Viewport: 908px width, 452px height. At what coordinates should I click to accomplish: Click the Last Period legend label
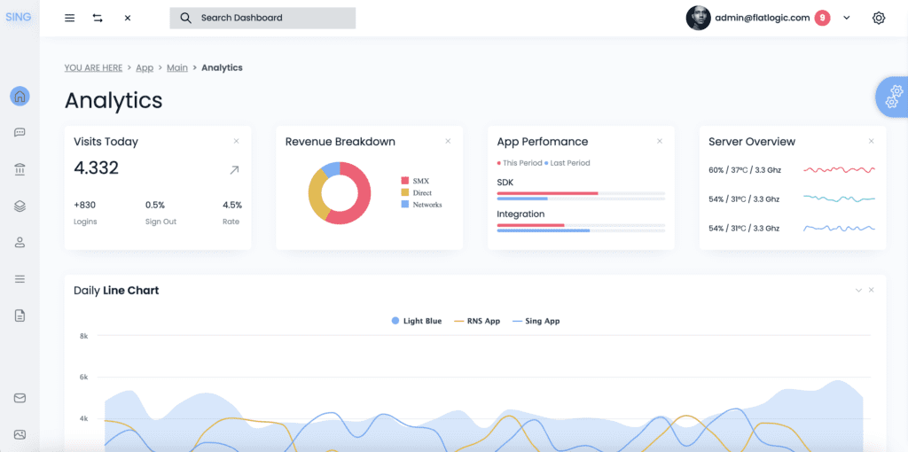[x=570, y=163]
